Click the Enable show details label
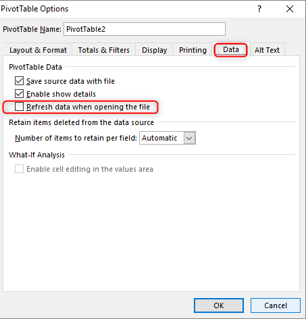This screenshot has width=306, height=319. 61,94
